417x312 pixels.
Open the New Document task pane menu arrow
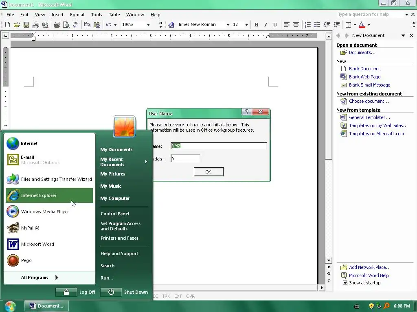click(x=403, y=35)
